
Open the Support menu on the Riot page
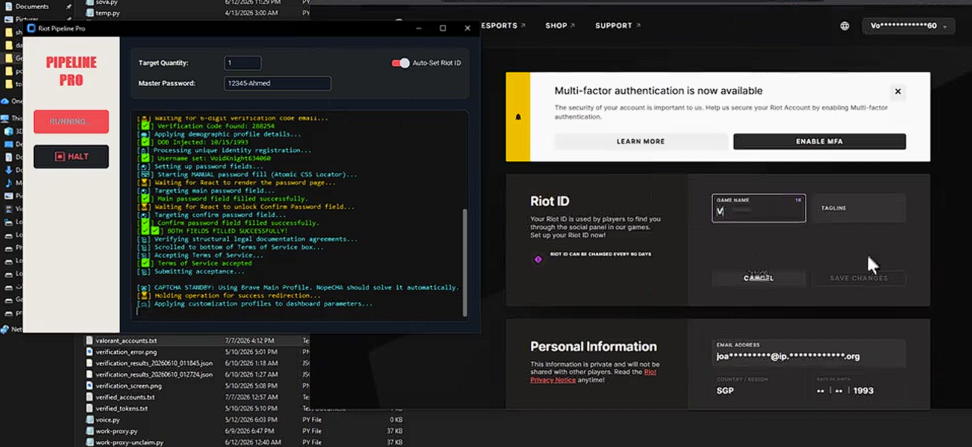click(x=618, y=26)
